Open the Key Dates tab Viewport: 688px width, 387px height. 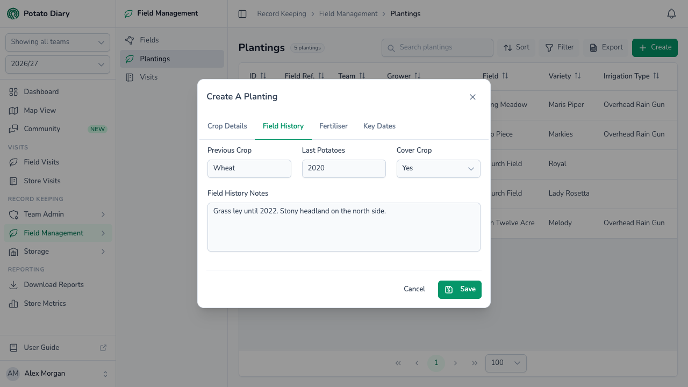[379, 126]
